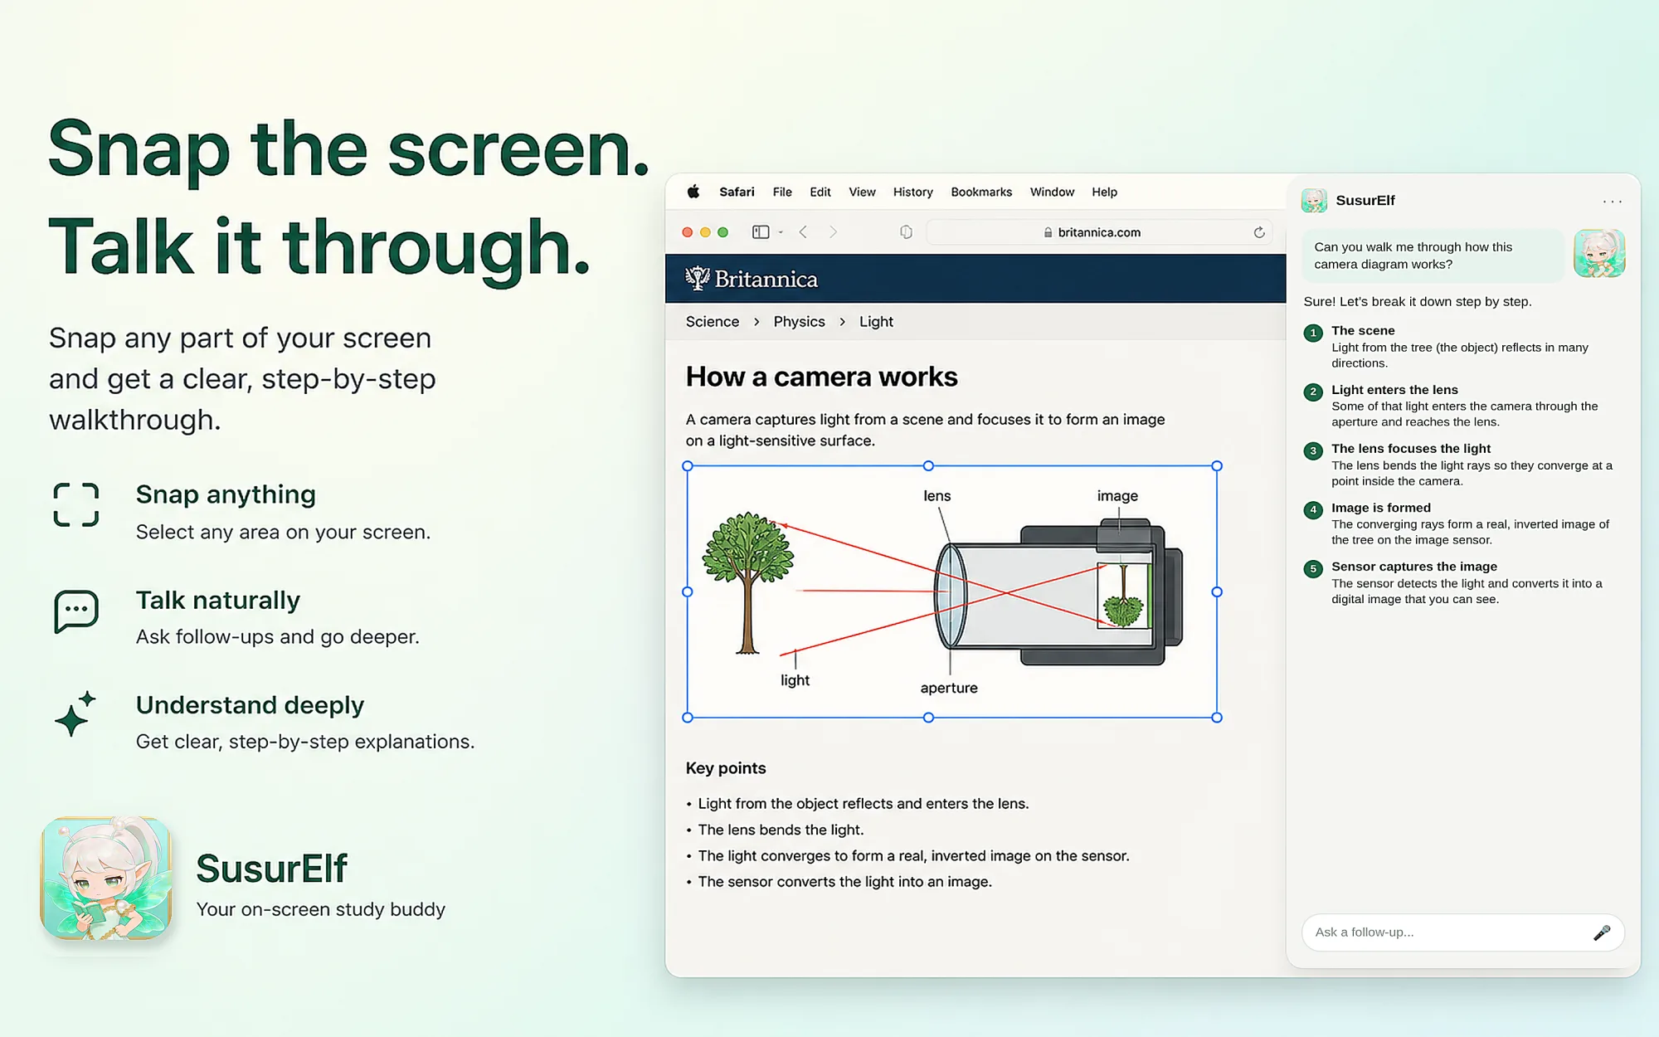Viewport: 1659px width, 1037px height.
Task: Go back with the Safari back arrow
Action: (x=803, y=232)
